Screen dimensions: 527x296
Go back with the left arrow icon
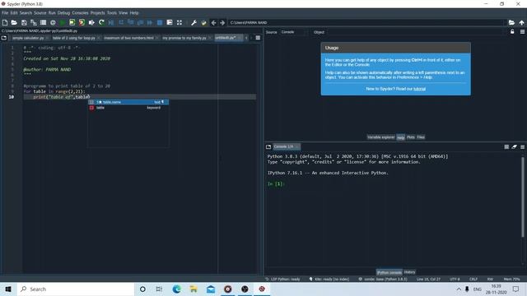[213, 22]
